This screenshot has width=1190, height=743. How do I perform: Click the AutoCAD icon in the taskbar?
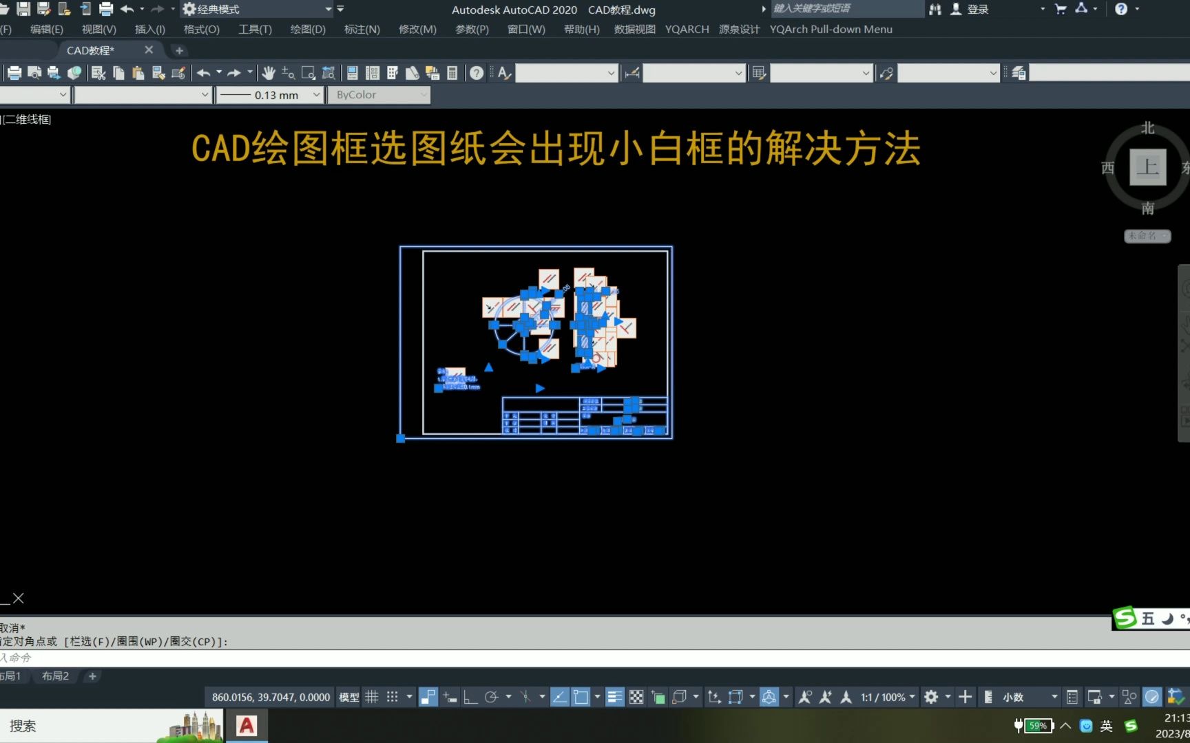pos(247,726)
